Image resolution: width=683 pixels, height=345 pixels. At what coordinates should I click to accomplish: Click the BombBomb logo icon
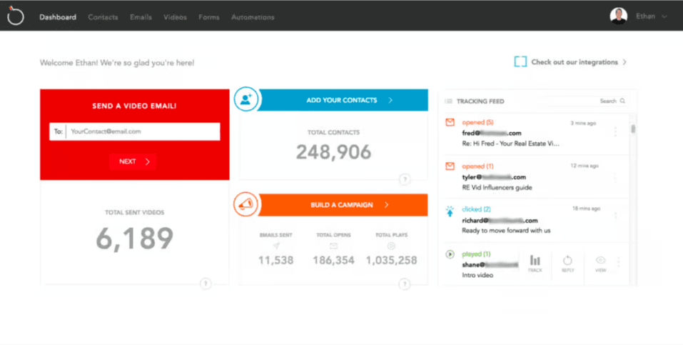tap(16, 16)
